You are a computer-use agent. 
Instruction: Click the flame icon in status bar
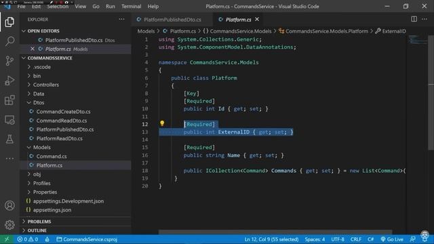pyautogui.click(x=47, y=239)
